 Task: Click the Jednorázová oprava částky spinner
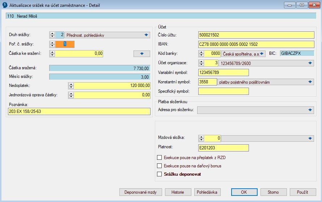[71, 95]
